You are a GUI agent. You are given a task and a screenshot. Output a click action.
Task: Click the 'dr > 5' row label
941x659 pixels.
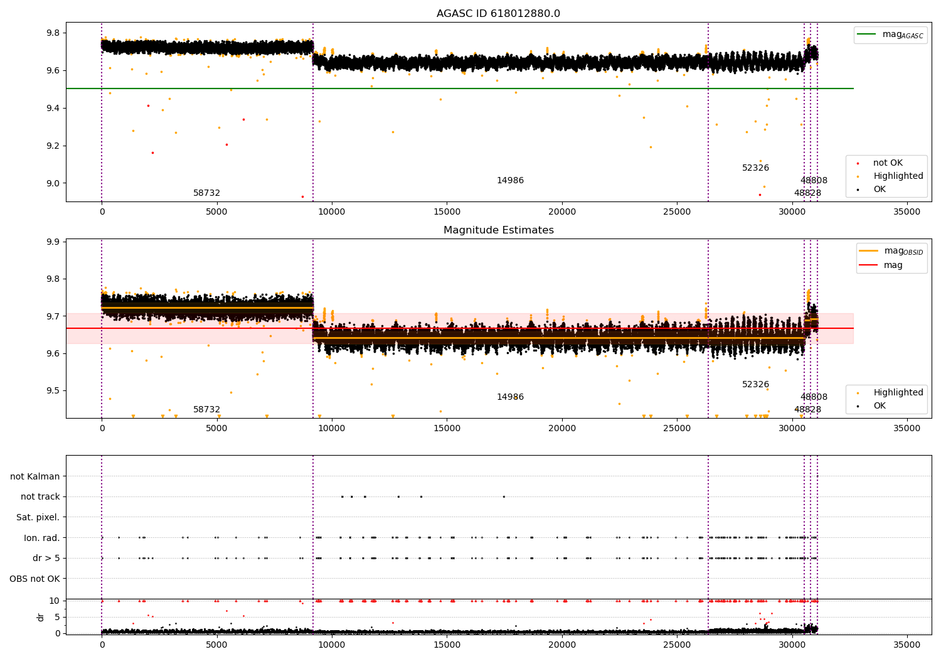(x=46, y=558)
